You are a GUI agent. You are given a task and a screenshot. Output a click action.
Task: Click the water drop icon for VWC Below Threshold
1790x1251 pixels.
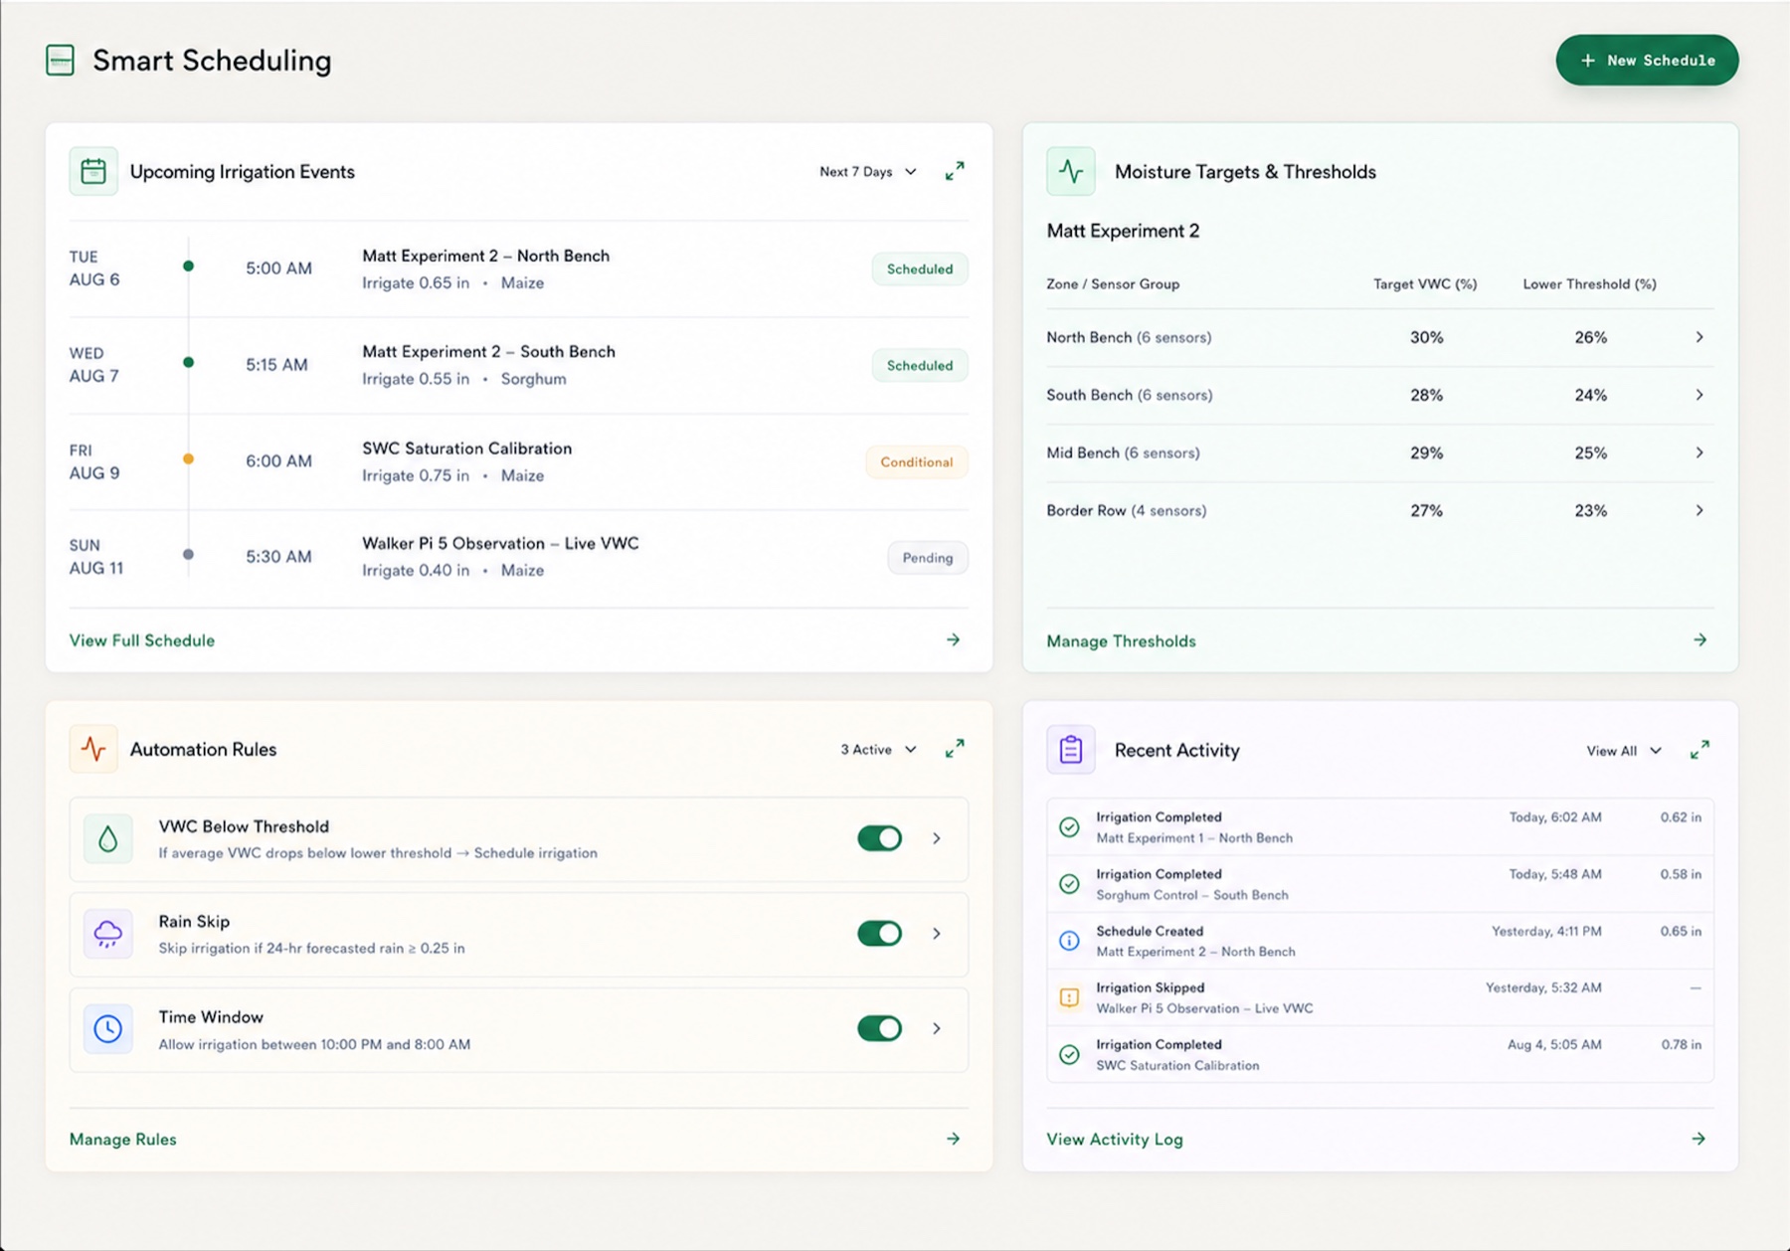click(x=108, y=838)
